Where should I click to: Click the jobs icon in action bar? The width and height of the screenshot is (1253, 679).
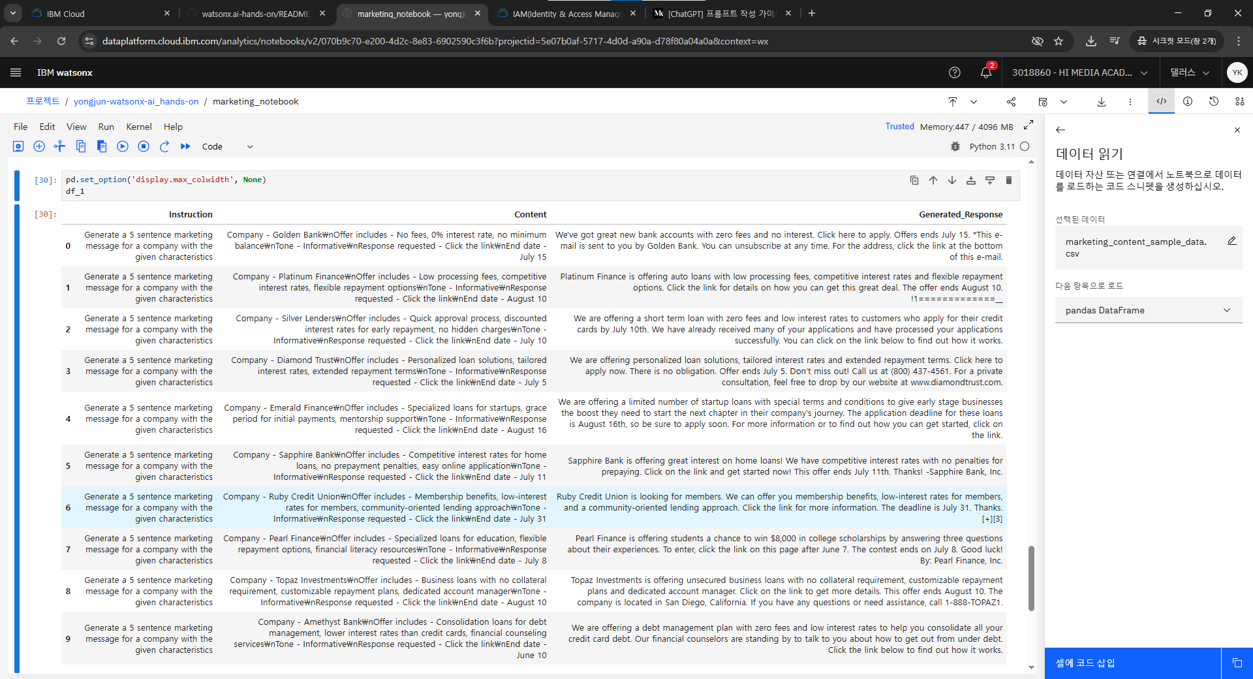tap(1043, 101)
